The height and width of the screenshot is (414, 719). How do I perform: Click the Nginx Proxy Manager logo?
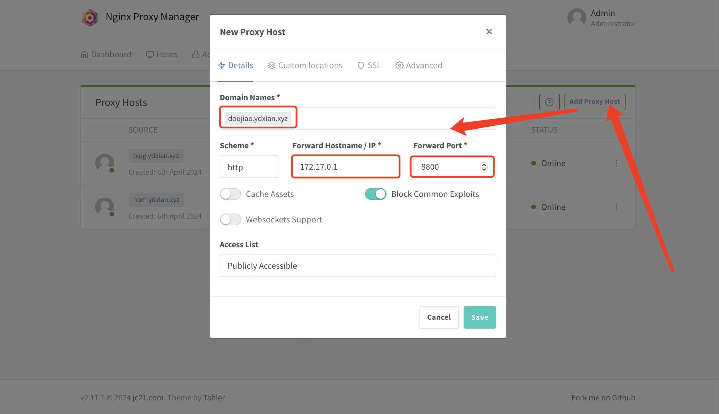tap(90, 17)
